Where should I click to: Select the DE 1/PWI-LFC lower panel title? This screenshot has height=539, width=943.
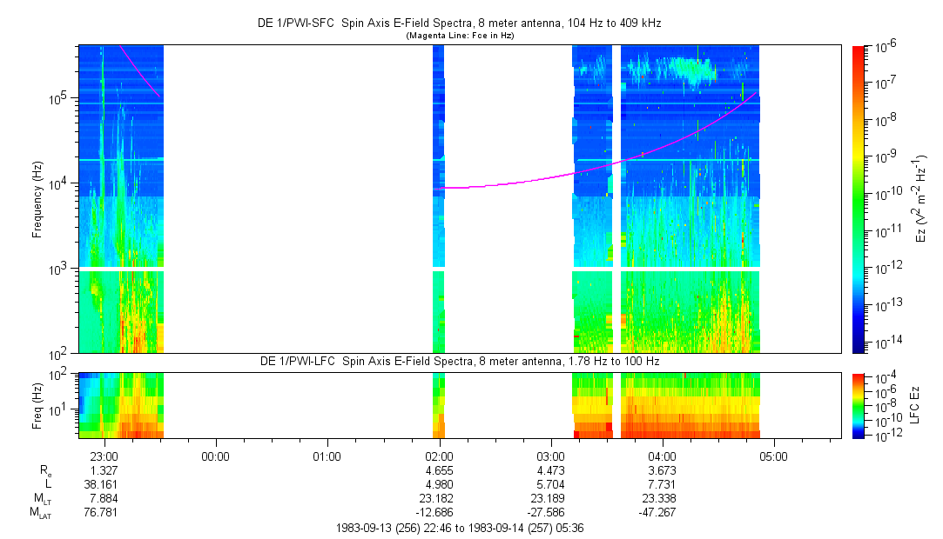point(459,361)
